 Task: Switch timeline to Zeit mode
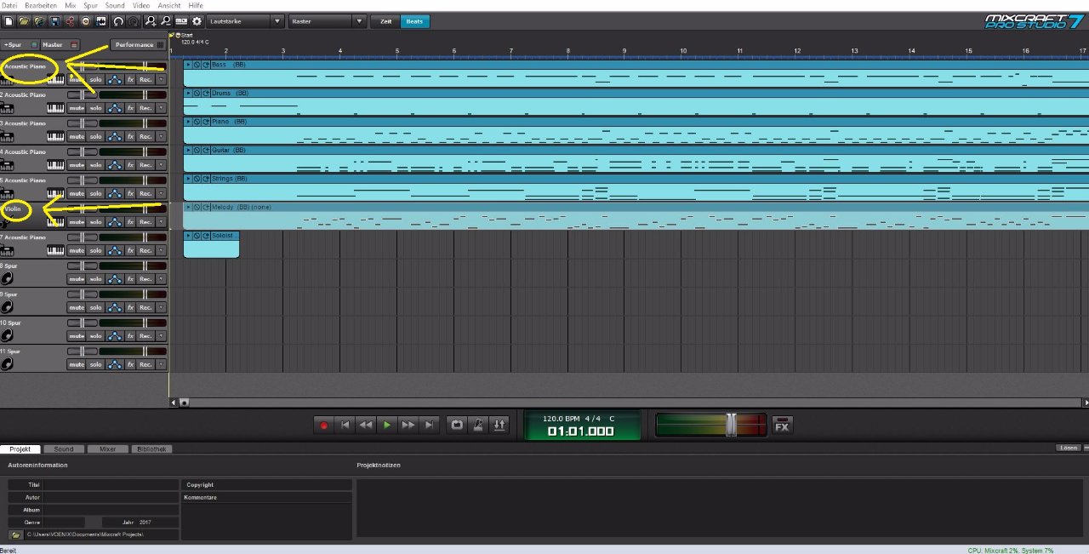coord(385,21)
